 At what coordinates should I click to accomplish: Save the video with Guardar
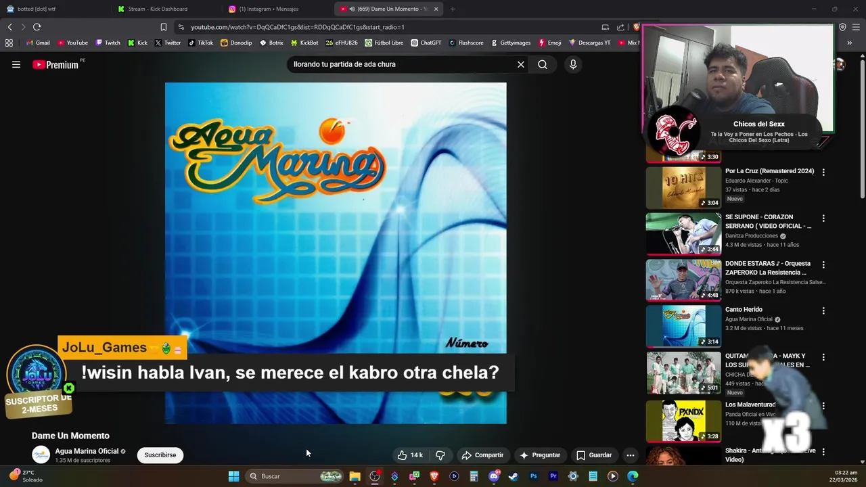pyautogui.click(x=594, y=455)
